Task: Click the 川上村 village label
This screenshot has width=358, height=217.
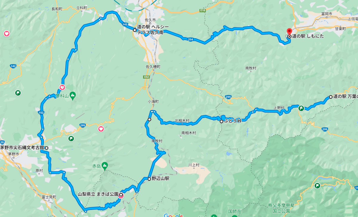Action: tap(194, 165)
